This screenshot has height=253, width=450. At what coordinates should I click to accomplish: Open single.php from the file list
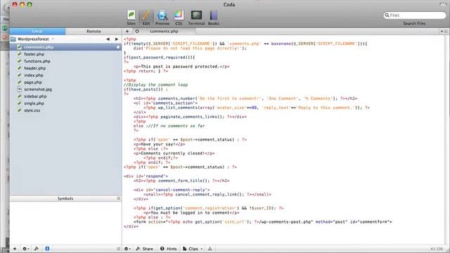point(34,103)
